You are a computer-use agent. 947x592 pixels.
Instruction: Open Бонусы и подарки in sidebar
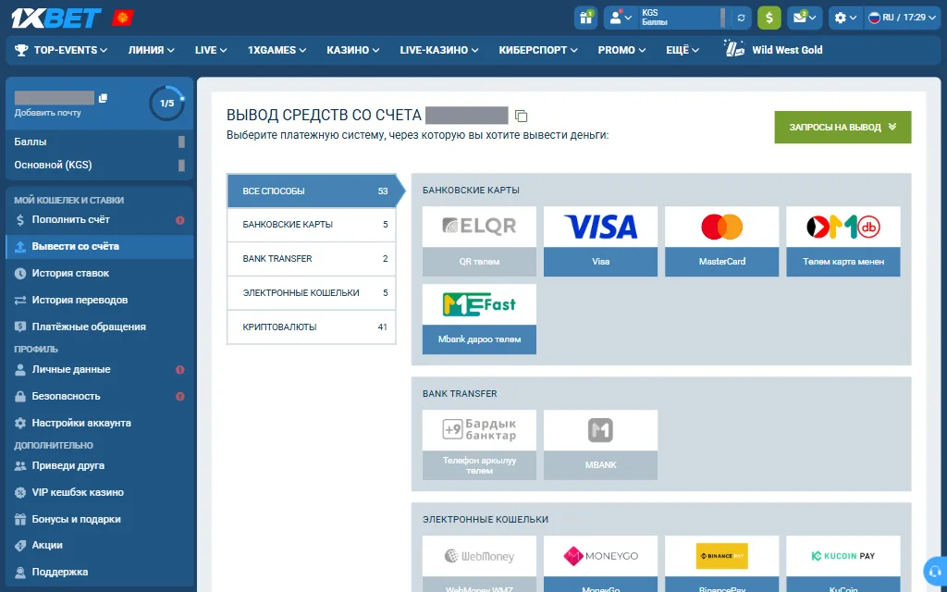point(100,519)
